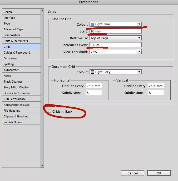Open File Handling preferences
Viewport: 178px width, 181px height.
click(x=21, y=111)
